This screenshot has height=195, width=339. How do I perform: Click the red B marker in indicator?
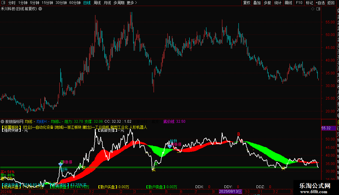click(x=239, y=134)
